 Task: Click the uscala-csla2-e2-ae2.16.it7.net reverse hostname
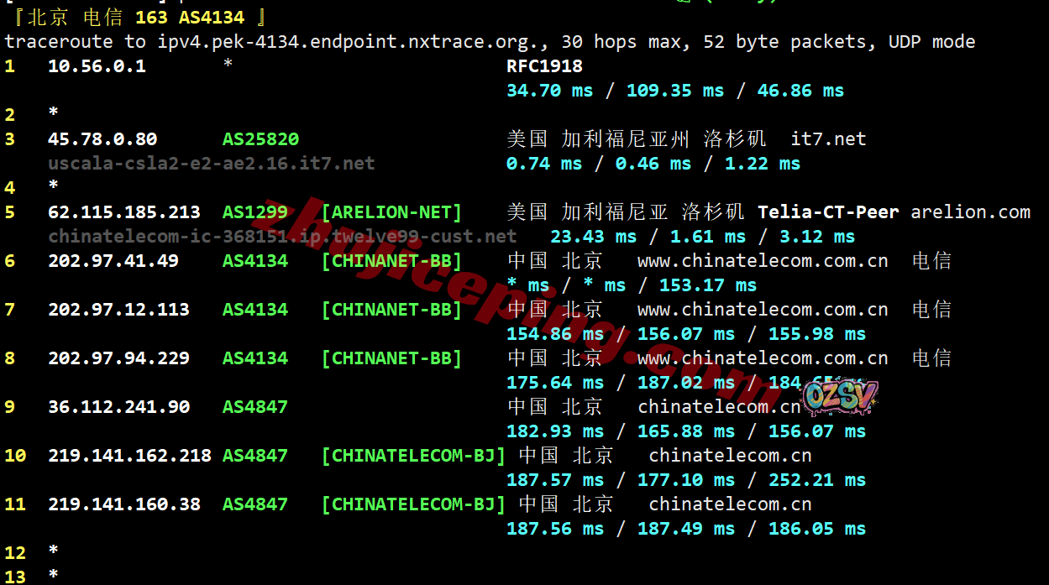point(212,164)
